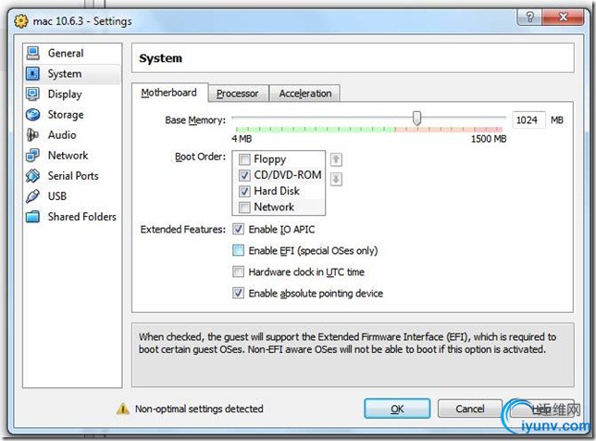Click the gear icon in title bar
Screen dimensions: 596x441
point(21,21)
